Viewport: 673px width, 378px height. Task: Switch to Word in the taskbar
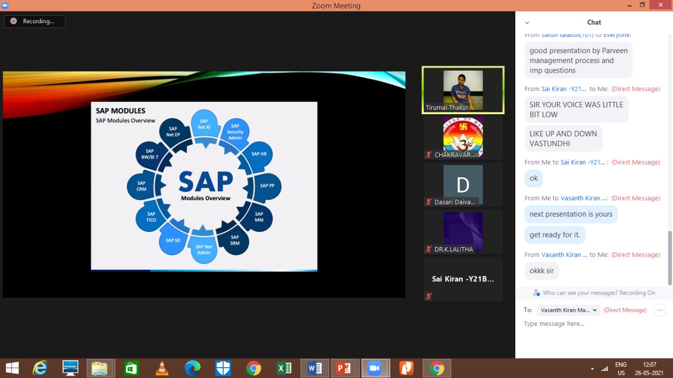(x=315, y=368)
